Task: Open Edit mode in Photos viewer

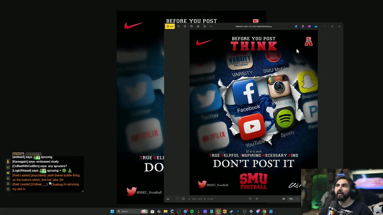Action: tap(170, 26)
